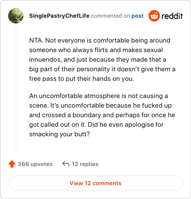Click the "View 12 comments" button

click(95, 183)
